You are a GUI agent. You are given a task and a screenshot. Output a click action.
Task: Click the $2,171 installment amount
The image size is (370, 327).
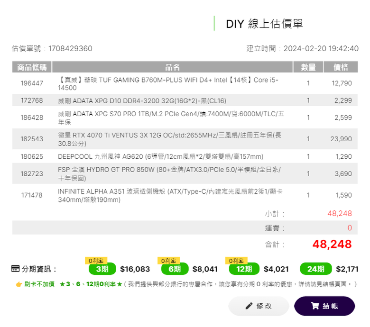347,269
